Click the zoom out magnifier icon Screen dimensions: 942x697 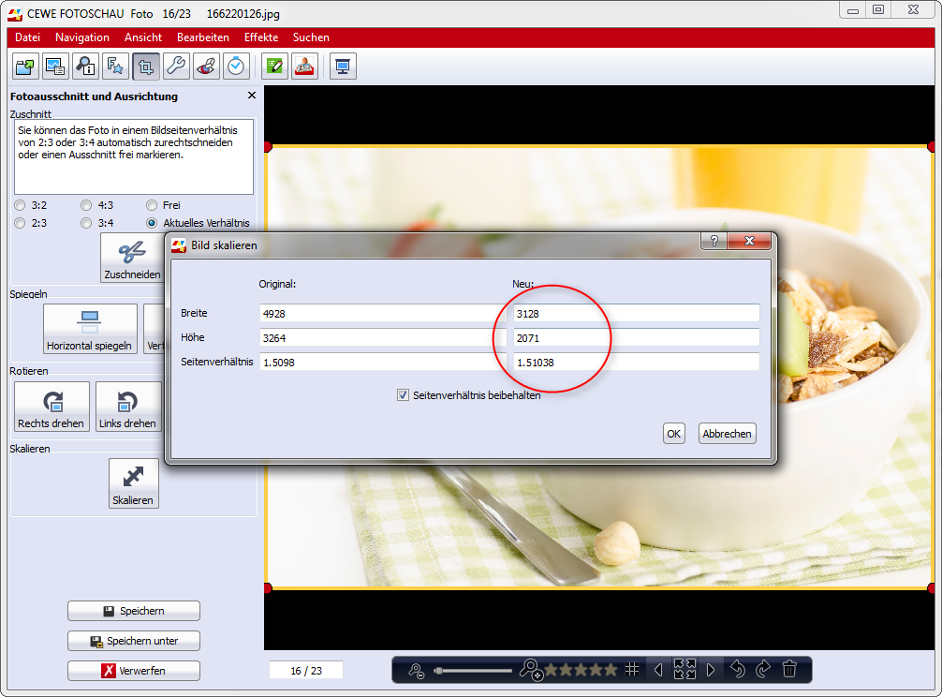point(417,670)
